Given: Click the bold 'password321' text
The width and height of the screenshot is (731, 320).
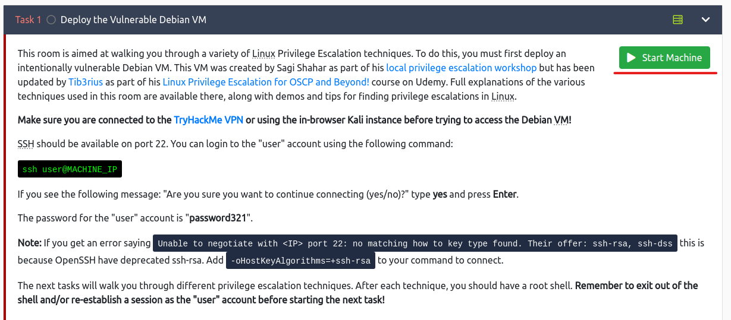Looking at the screenshot, I should click(217, 218).
